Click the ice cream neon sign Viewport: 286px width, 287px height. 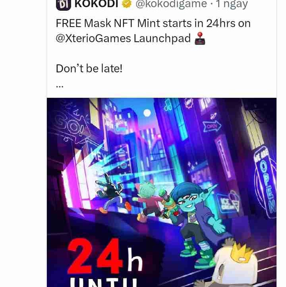click(229, 202)
